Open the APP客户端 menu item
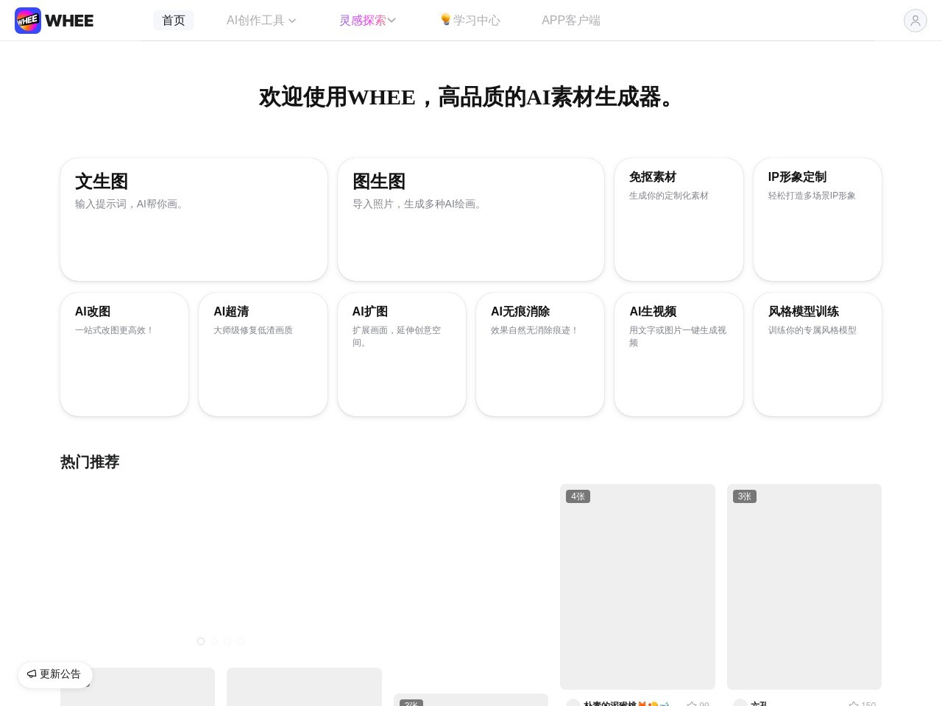The image size is (942, 706). 571,21
